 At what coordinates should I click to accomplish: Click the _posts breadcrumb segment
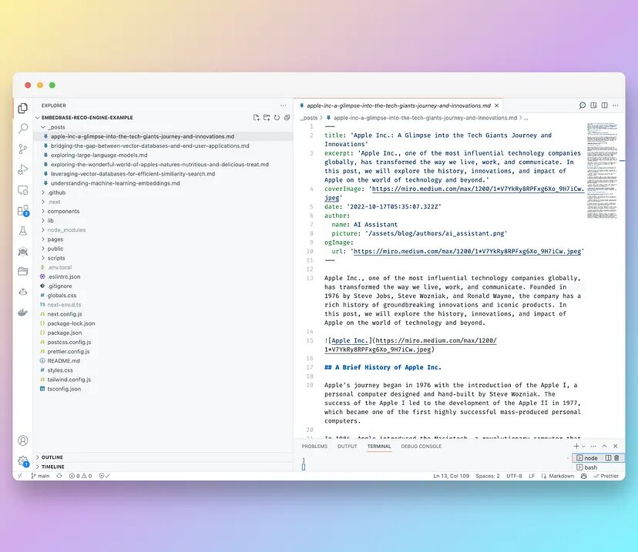pos(309,118)
